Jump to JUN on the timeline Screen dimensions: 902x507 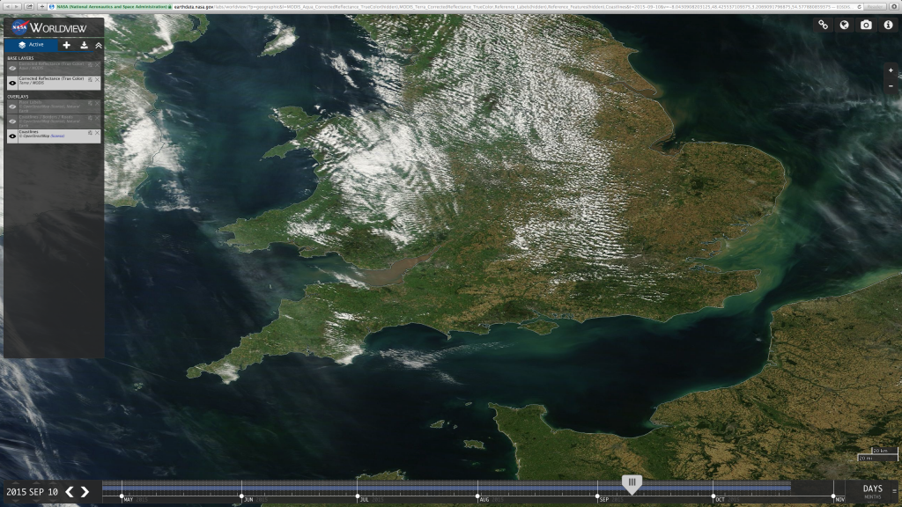tap(248, 500)
